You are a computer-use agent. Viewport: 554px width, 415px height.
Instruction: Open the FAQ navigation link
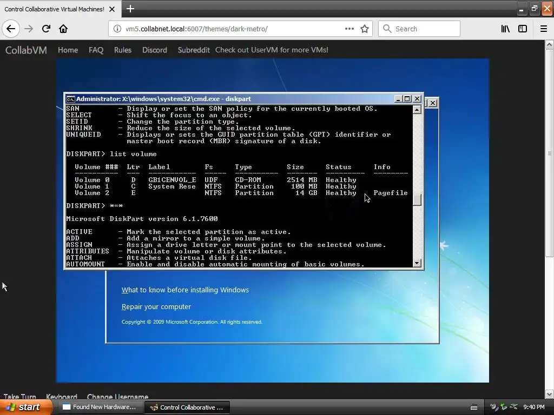[x=96, y=50]
